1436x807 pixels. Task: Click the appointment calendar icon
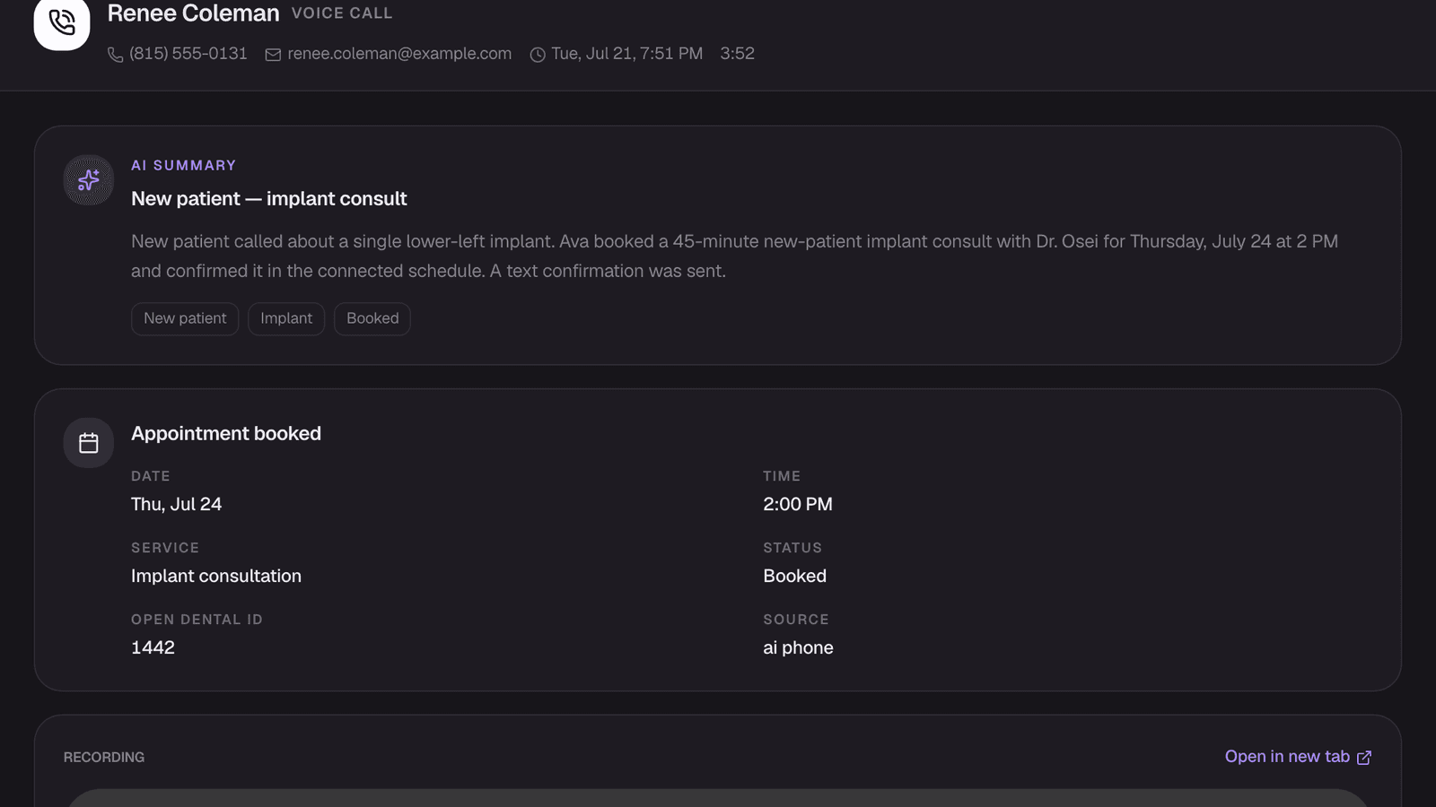tap(89, 443)
